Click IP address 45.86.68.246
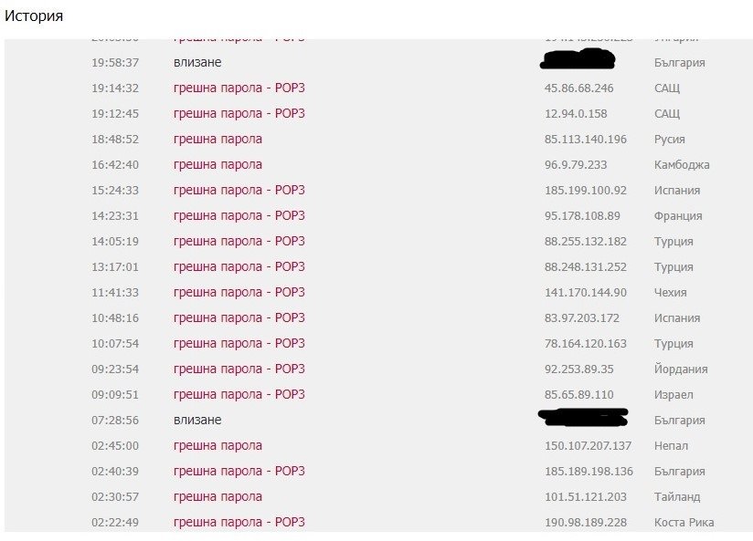The height and width of the screenshot is (541, 753). [x=579, y=88]
